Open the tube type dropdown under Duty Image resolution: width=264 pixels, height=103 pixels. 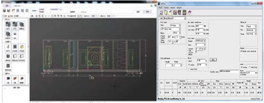pyautogui.click(x=171, y=29)
